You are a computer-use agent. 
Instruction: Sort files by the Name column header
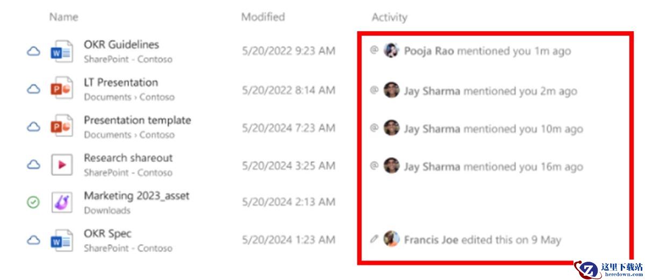pos(63,17)
